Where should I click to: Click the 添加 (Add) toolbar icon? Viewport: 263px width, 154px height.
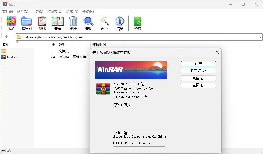(x=11, y=21)
